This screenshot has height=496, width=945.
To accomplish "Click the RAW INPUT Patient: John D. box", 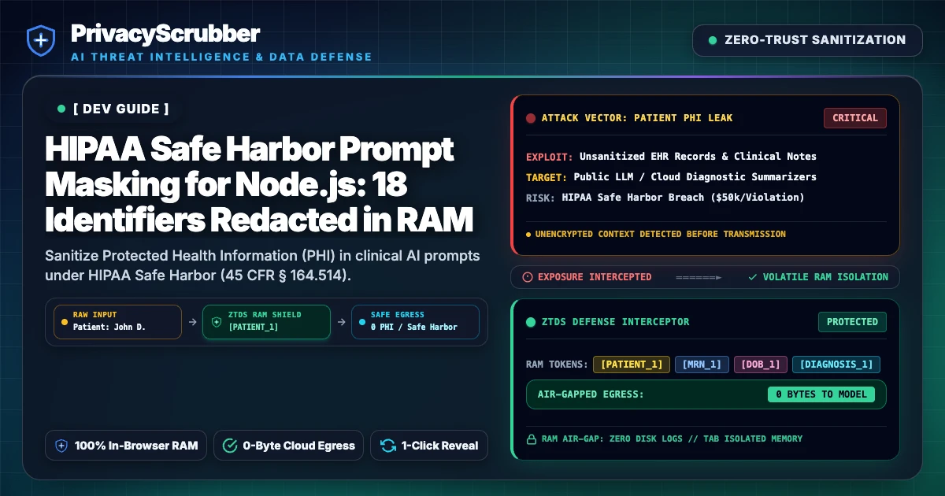I will coord(117,321).
